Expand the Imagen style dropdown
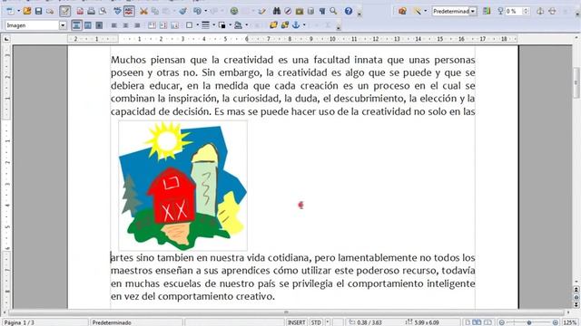The width and height of the screenshot is (581, 326). [x=63, y=25]
